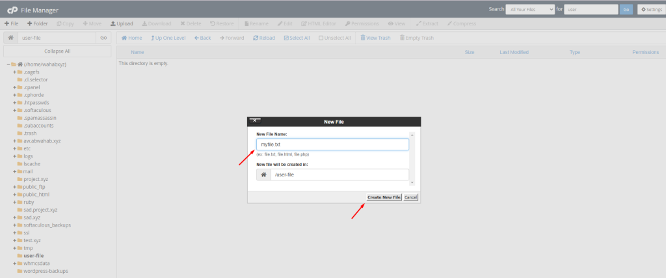Expand the mail folder in tree
This screenshot has height=278, width=666.
point(14,171)
